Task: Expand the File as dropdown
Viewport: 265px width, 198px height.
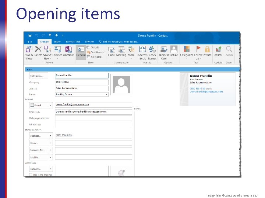Action: click(106, 95)
